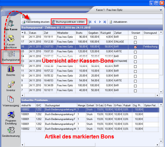Click positions list scrollbar up arrow
The width and height of the screenshot is (165, 147).
(x=161, y=105)
